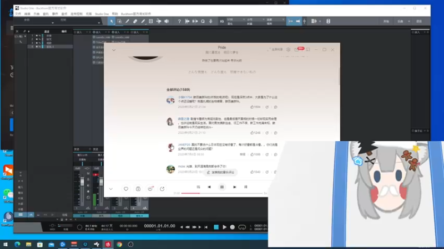This screenshot has height=249, width=444.
Task: Open the 走带控制 menu
Action: (x=77, y=14)
